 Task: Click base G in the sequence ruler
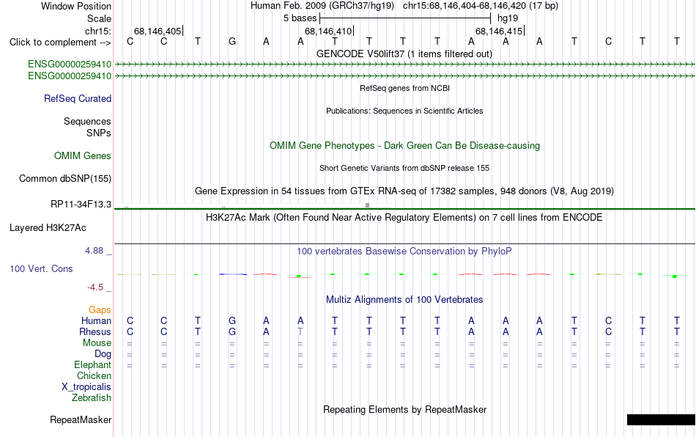click(x=232, y=42)
